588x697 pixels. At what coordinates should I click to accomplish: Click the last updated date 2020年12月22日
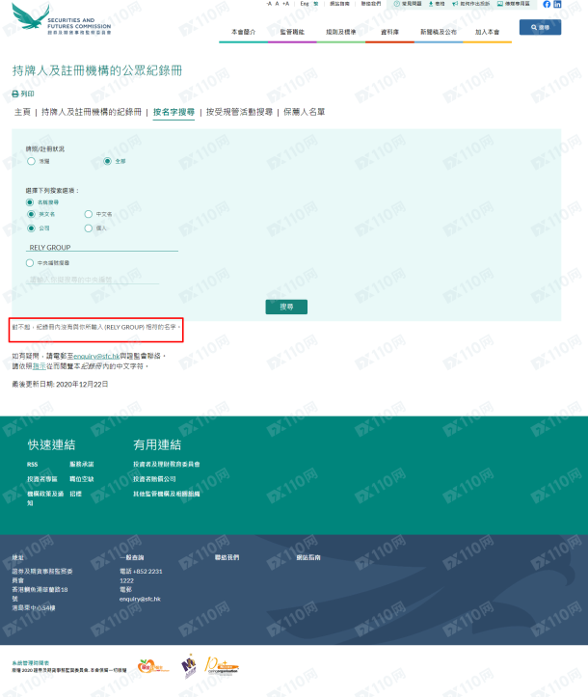[82, 384]
